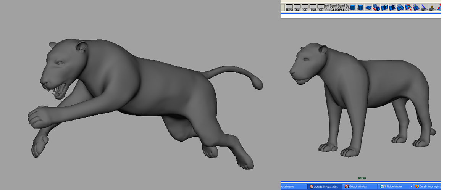Select the cut faces icon with red line
Viewport: 465px width, 190px height.
(408, 7)
